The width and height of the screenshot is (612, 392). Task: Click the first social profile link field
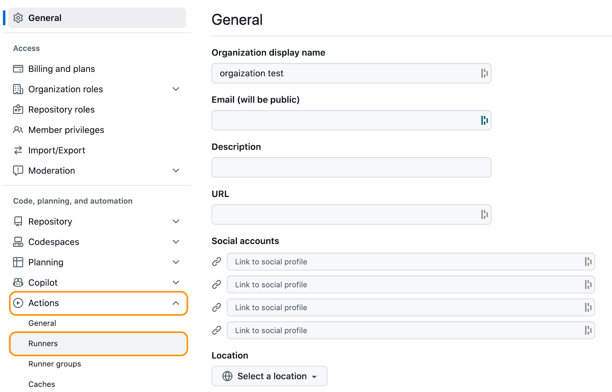pos(405,262)
